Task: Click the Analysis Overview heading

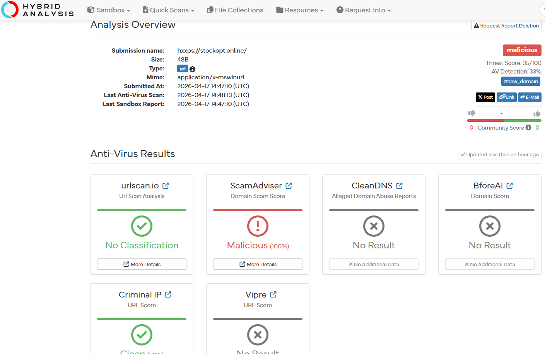Action: pyautogui.click(x=133, y=24)
